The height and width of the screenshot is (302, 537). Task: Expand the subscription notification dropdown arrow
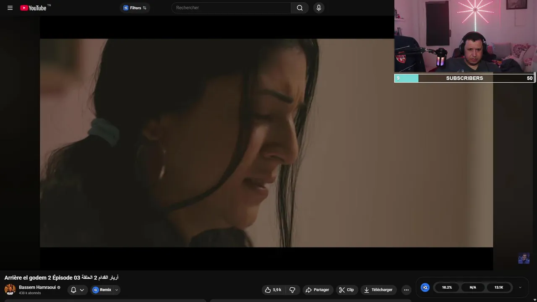pyautogui.click(x=82, y=290)
